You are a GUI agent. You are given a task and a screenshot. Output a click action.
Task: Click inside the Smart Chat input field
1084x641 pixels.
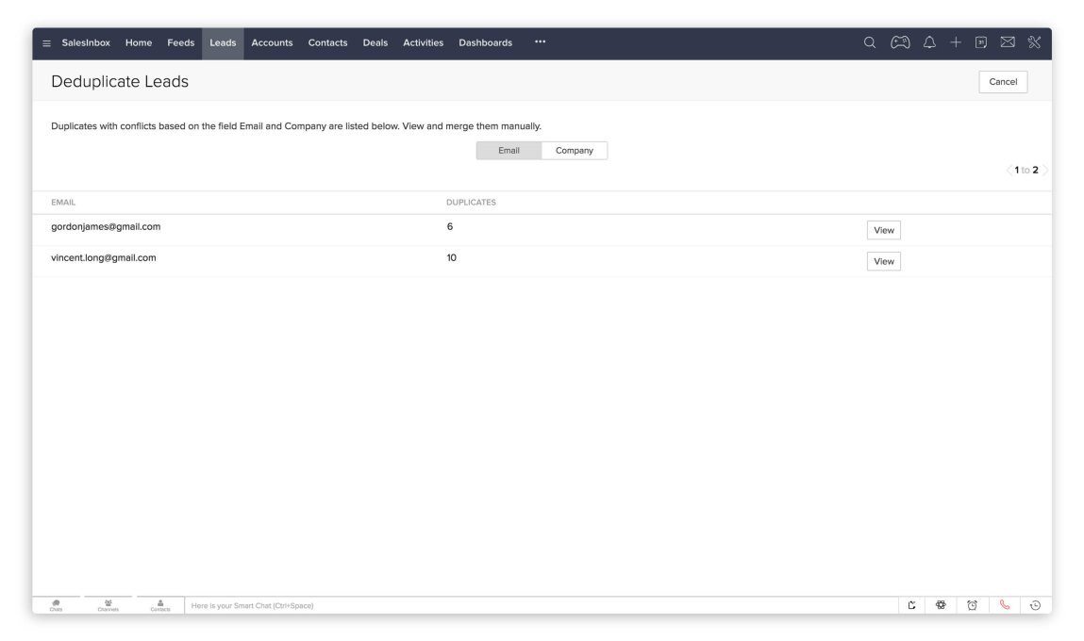point(377,604)
